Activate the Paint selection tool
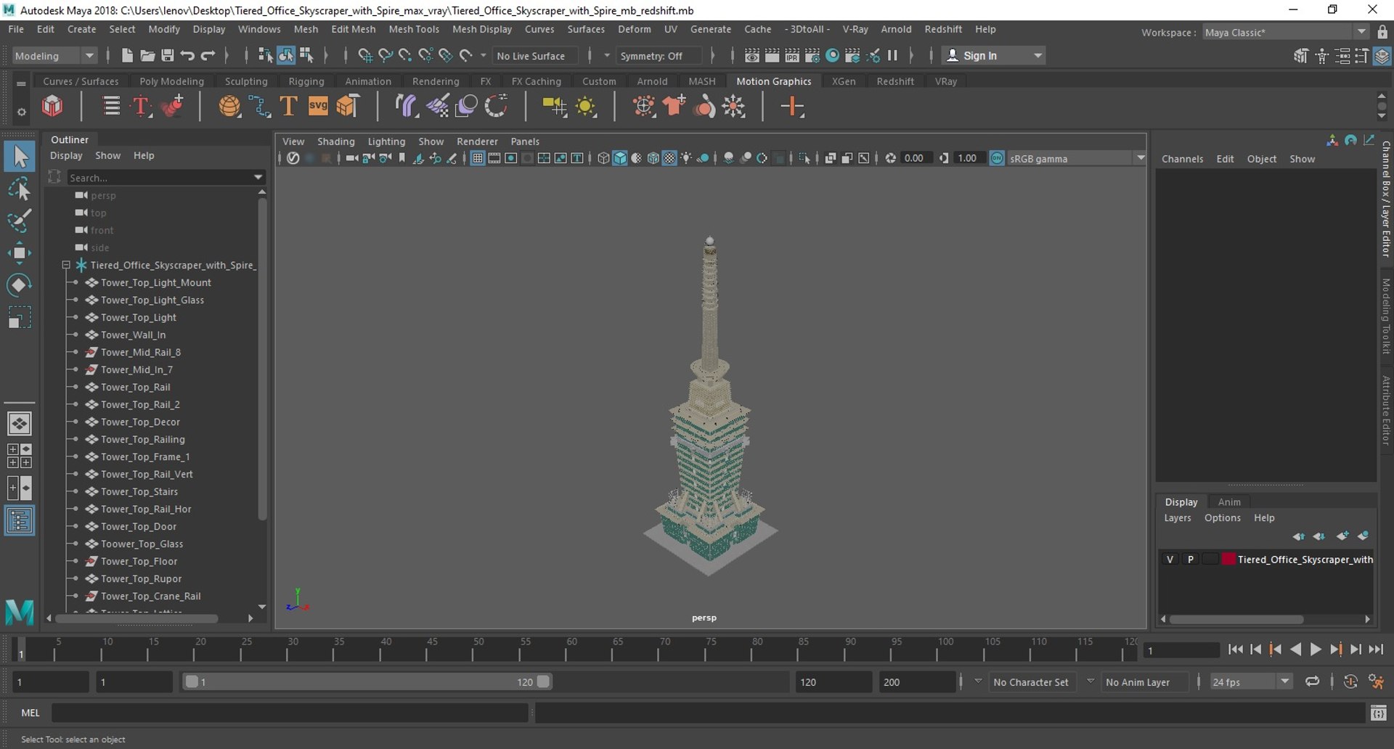This screenshot has width=1394, height=749. click(x=20, y=221)
